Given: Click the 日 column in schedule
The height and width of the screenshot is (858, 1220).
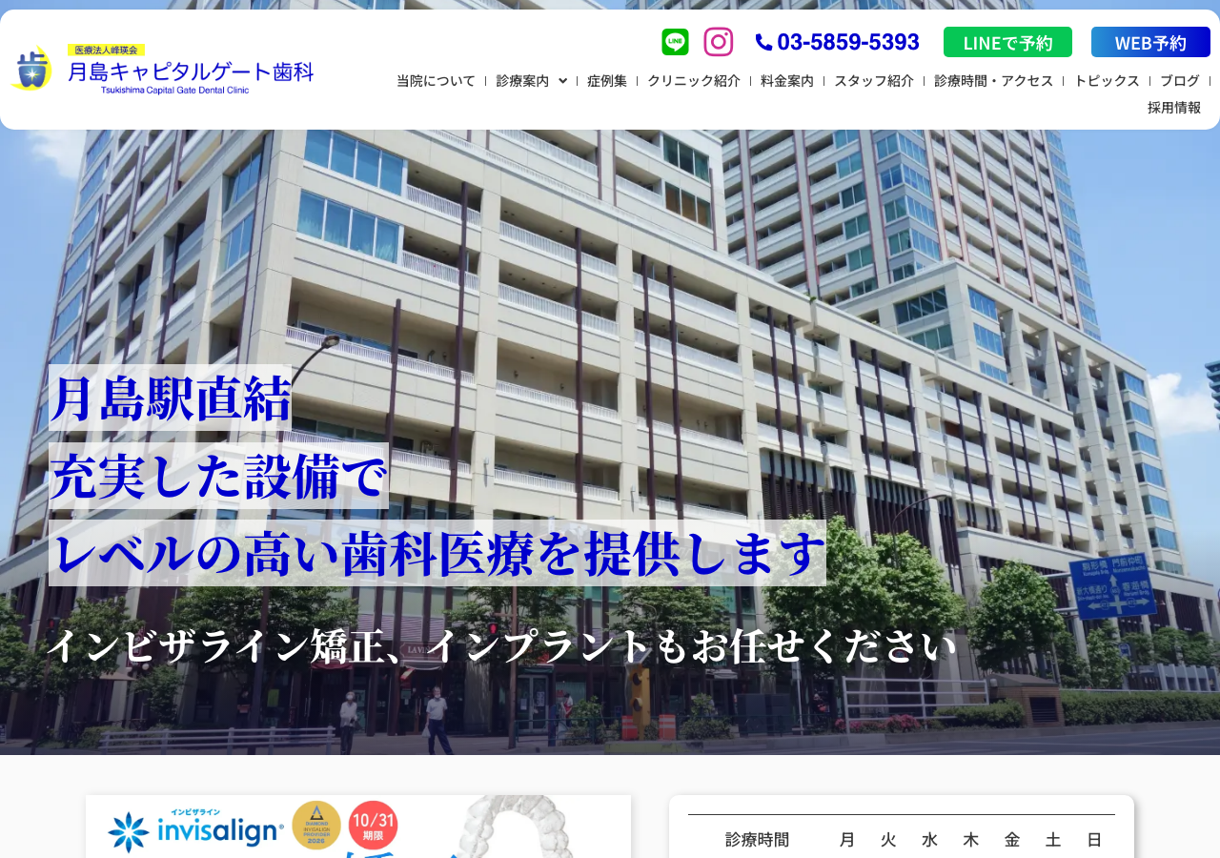Looking at the screenshot, I should 1095,840.
